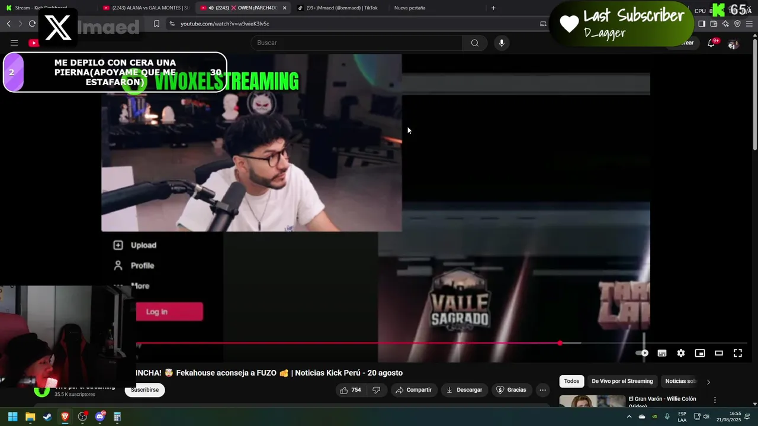Open Steam from the taskbar
This screenshot has height=426, width=758.
coord(47,417)
